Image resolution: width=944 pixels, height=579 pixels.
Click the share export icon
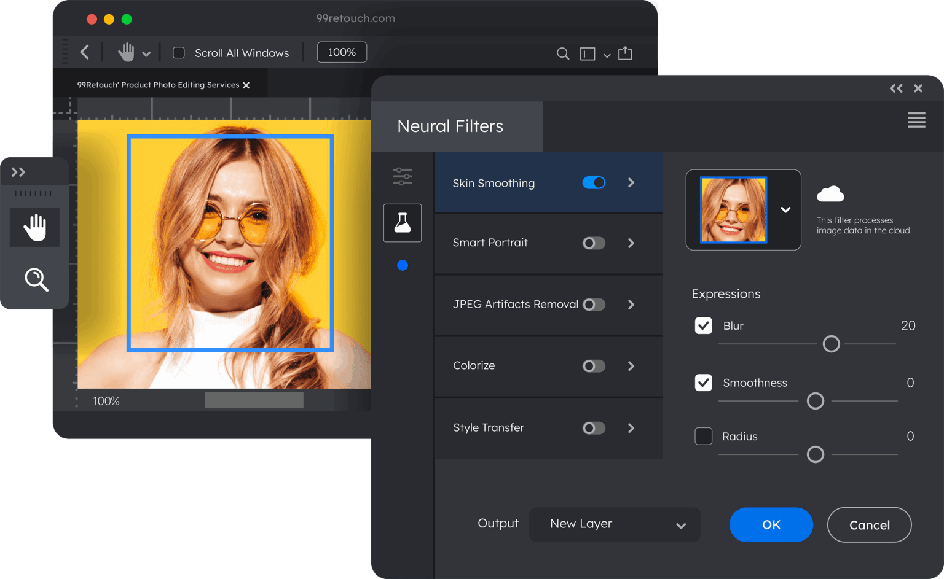625,53
